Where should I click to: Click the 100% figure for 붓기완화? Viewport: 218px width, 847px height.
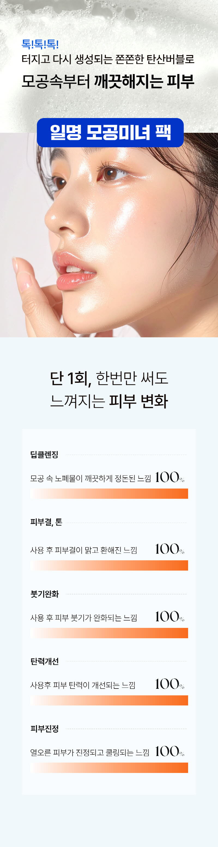click(169, 616)
